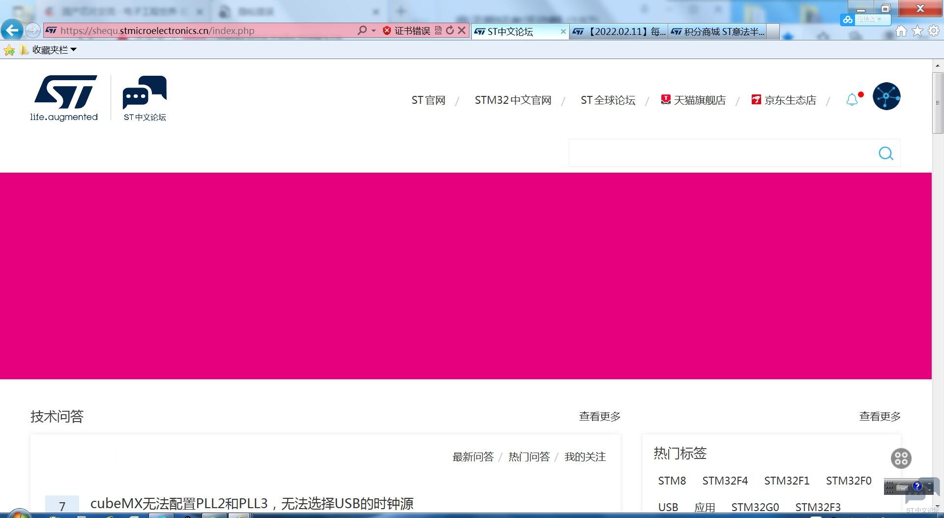Viewport: 944px width, 518px height.
Task: Refresh the page with reload icon
Action: click(x=450, y=30)
